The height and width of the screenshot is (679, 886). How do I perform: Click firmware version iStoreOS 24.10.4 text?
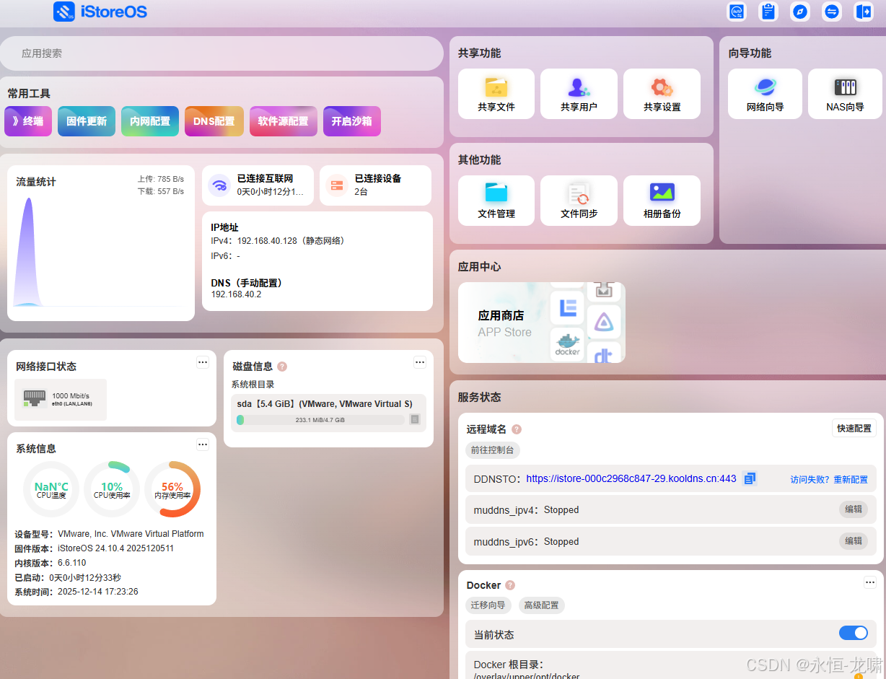click(x=116, y=548)
